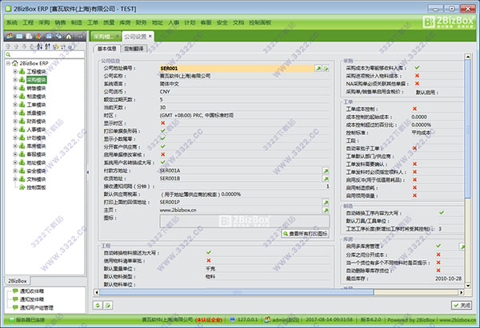Expand the 文档模块 tree node

click(x=15, y=179)
